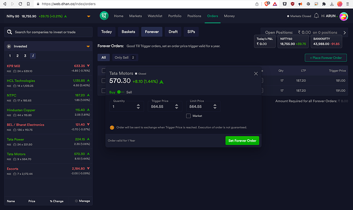Adjust the Trigger Price stepper arrows
Image resolution: width=353 pixels, height=210 pixels.
pyautogui.click(x=176, y=107)
